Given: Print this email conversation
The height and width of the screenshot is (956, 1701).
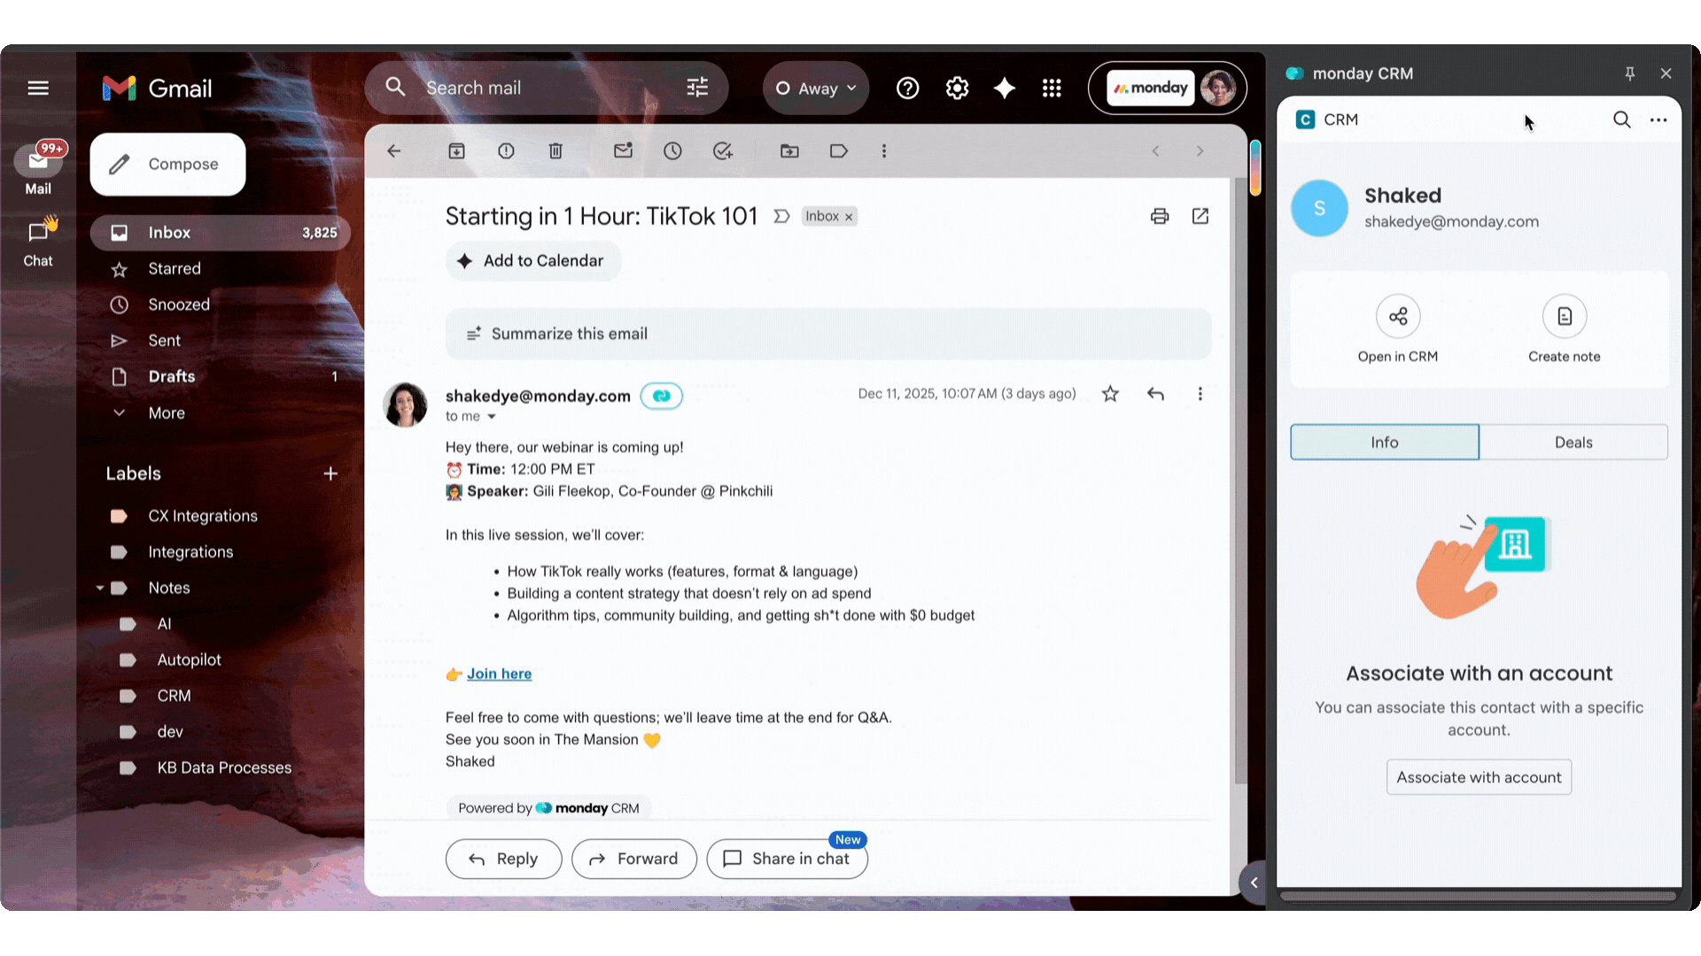Looking at the screenshot, I should point(1160,216).
